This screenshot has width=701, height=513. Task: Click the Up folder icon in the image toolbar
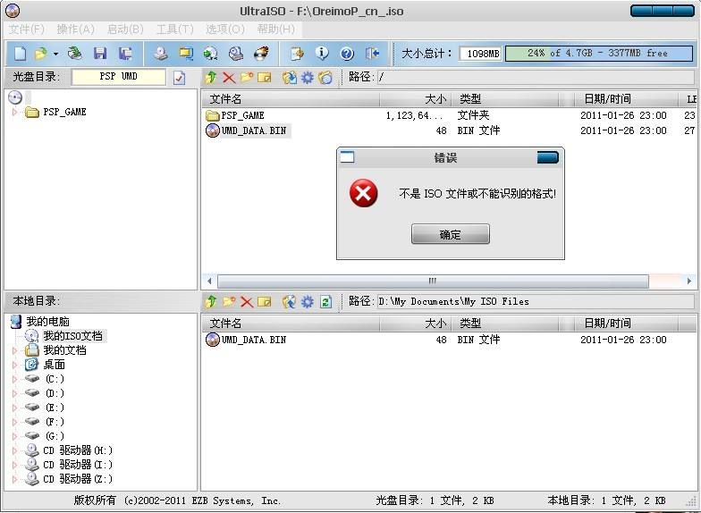pos(211,78)
